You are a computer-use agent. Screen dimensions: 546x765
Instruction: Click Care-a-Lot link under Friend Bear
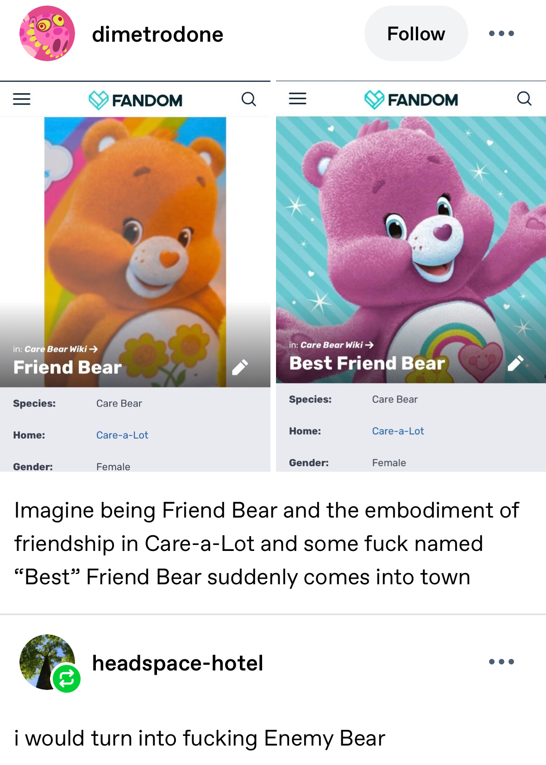(122, 435)
